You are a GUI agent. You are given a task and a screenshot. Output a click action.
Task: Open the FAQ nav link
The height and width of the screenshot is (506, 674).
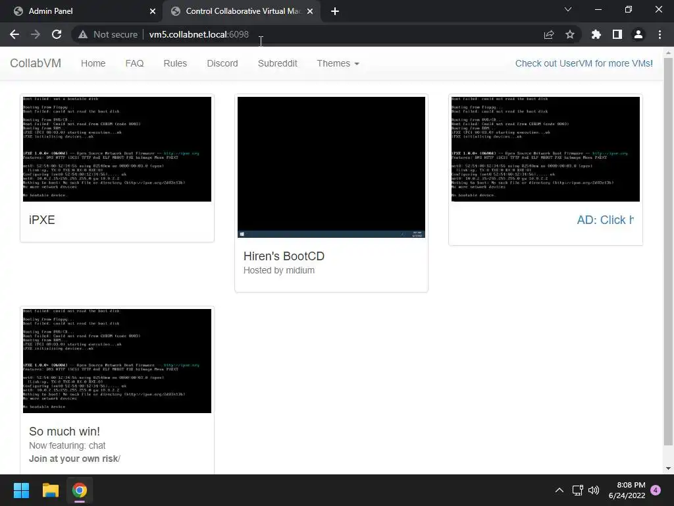click(x=134, y=63)
